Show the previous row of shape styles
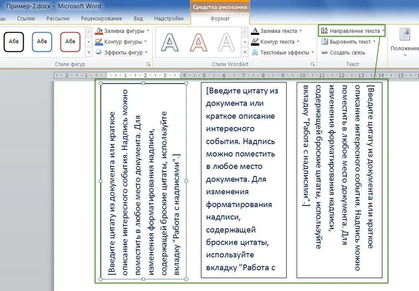Screen dimensions: 419x291 (89, 32)
